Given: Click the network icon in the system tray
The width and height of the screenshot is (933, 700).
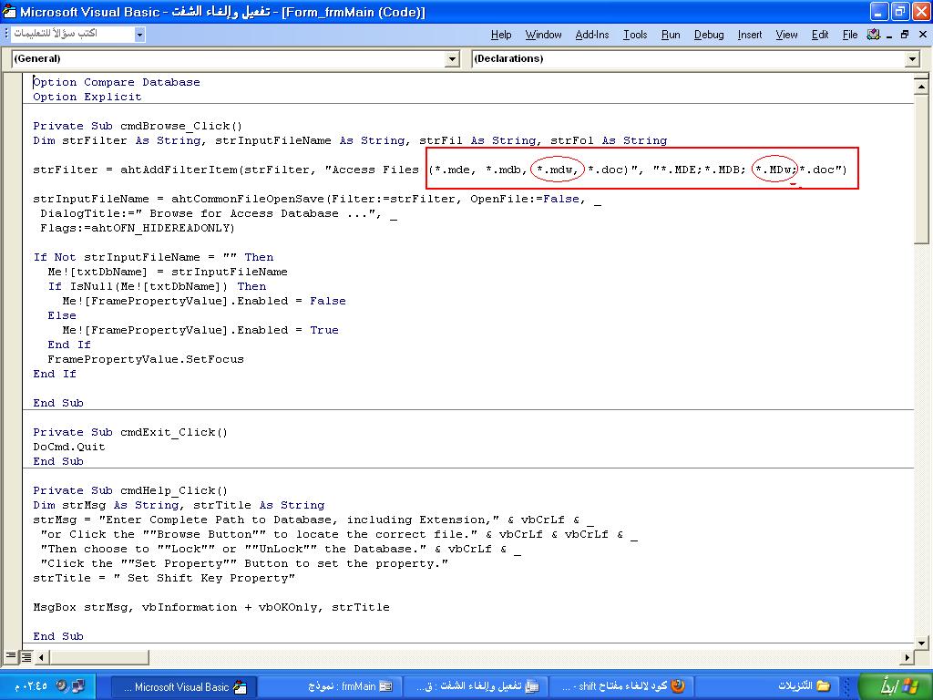Looking at the screenshot, I should pyautogui.click(x=78, y=685).
